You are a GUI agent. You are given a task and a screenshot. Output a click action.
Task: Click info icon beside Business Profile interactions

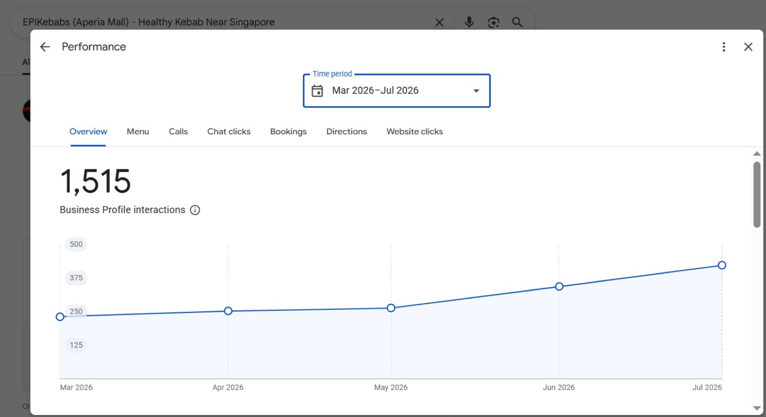coord(195,210)
